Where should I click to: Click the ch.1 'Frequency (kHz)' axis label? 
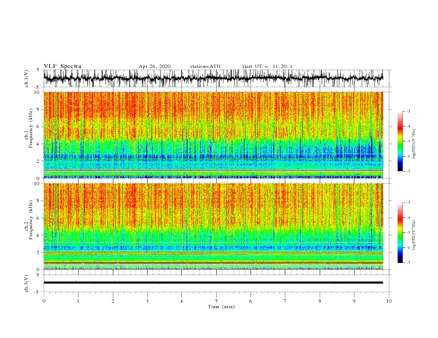(31, 128)
